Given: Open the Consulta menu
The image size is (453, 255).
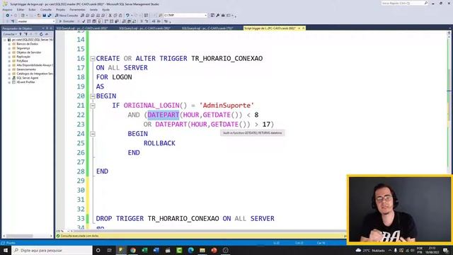Looking at the screenshot, I should (x=45, y=9).
